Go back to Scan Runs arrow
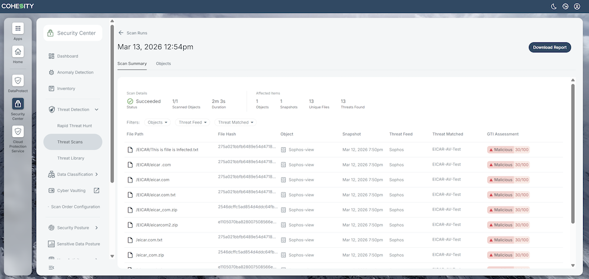 (x=121, y=33)
